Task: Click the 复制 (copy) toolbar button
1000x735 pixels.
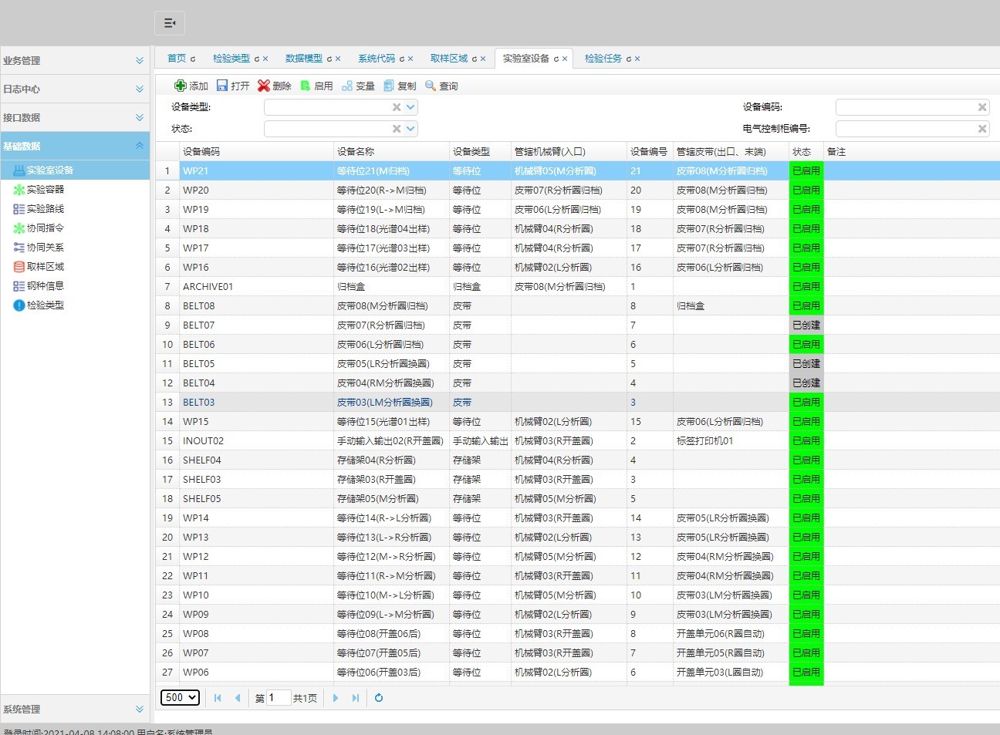Action: pyautogui.click(x=400, y=86)
